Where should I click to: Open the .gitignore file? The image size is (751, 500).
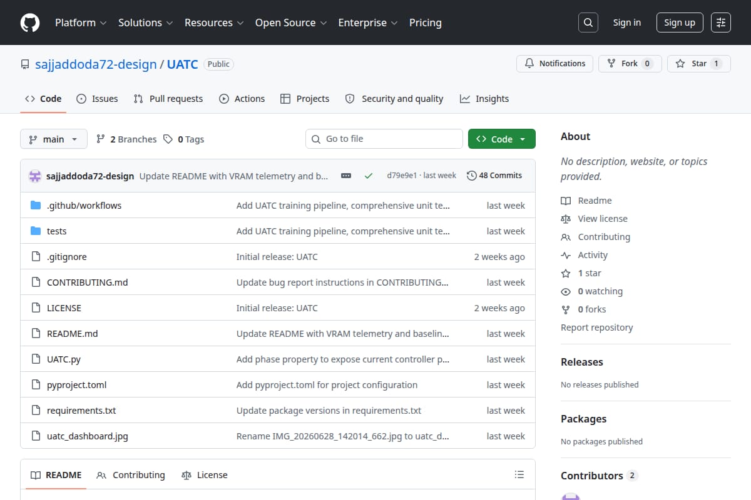point(67,257)
